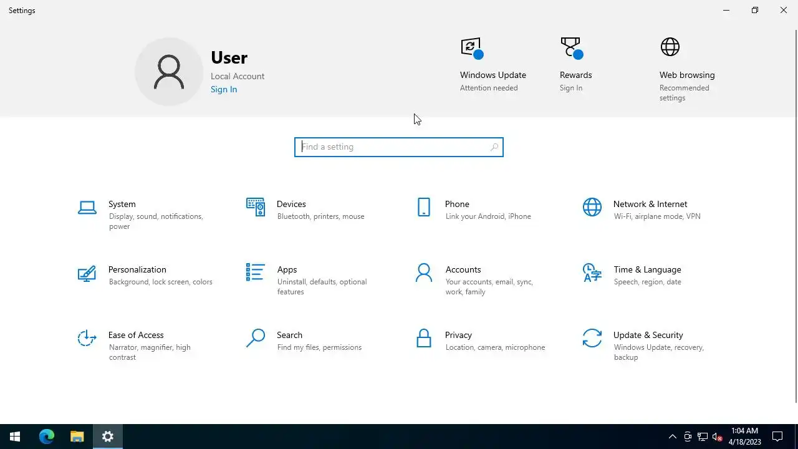Click the magnifier icon in search box
This screenshot has width=798, height=449.
(x=494, y=147)
